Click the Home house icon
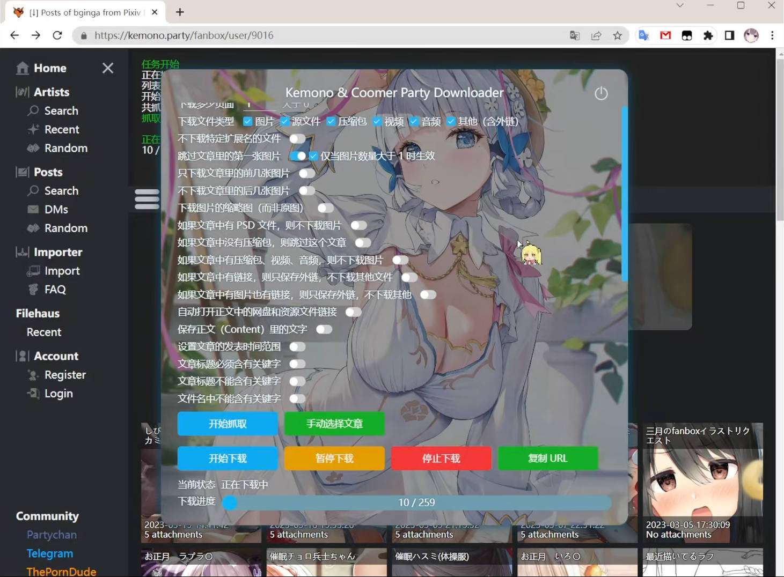Image resolution: width=784 pixels, height=577 pixels. click(x=23, y=68)
